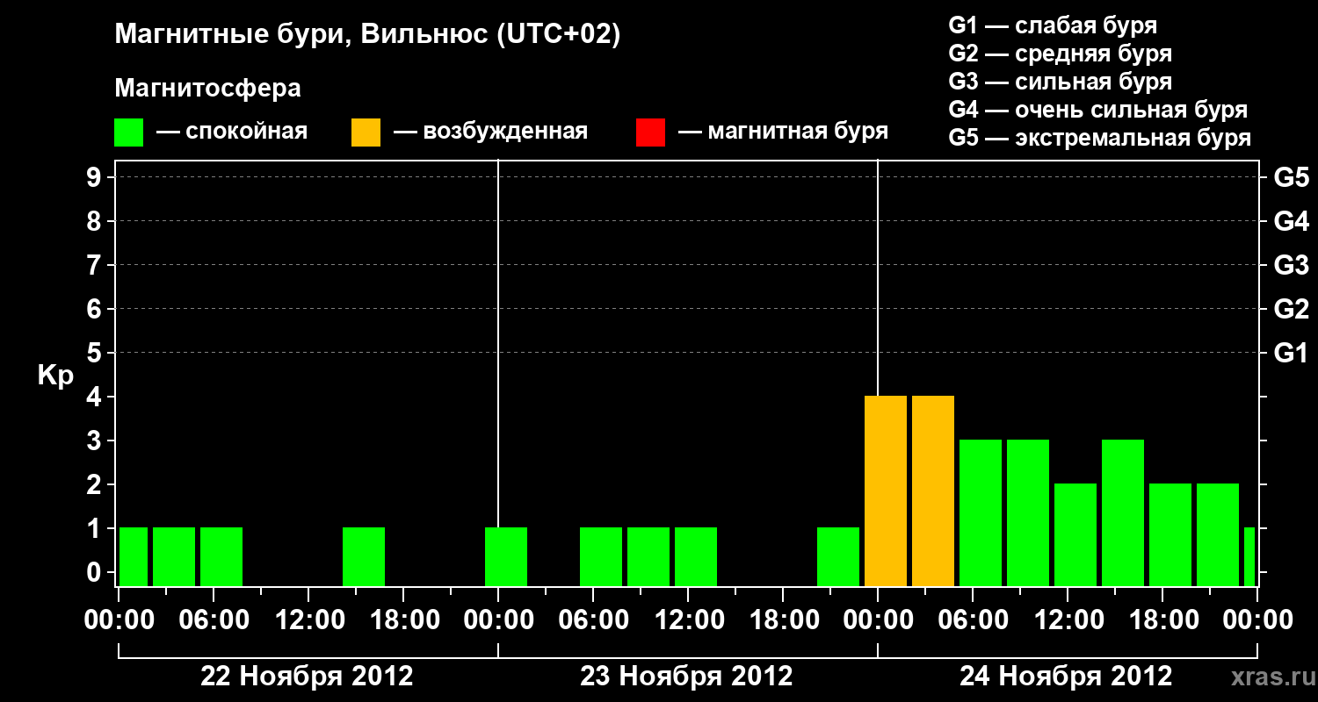Click the green bar at 24 November 12:00
Screen dimensions: 1318x702
click(1075, 534)
